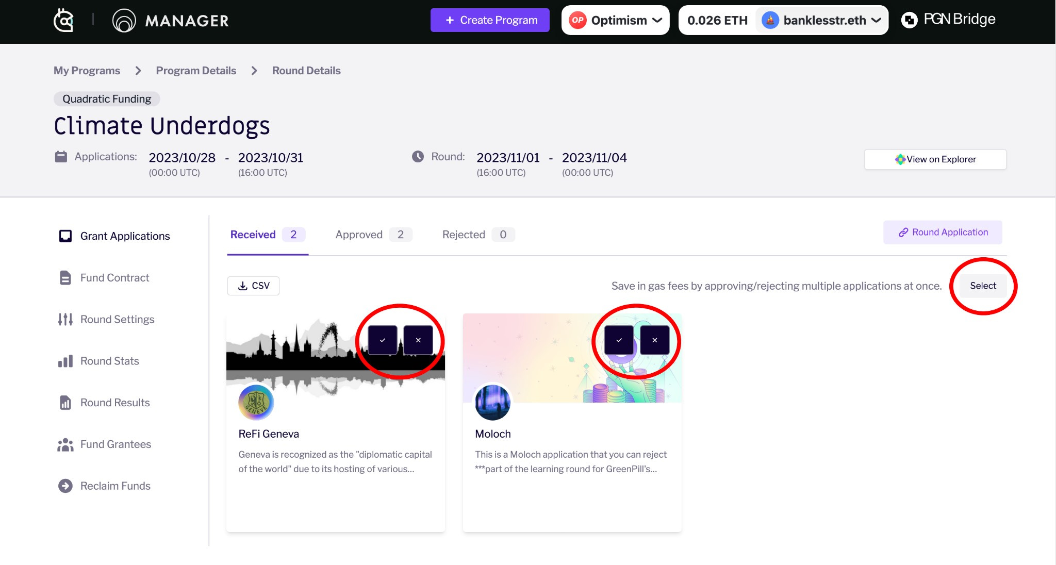The height and width of the screenshot is (565, 1056).
Task: Click the download icon in CSV button
Action: tap(243, 286)
